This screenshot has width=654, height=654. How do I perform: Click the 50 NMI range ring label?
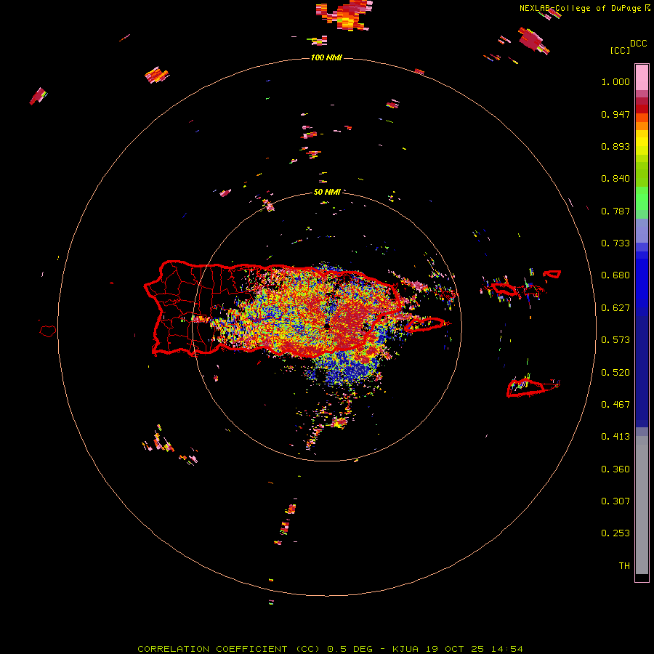[327, 193]
